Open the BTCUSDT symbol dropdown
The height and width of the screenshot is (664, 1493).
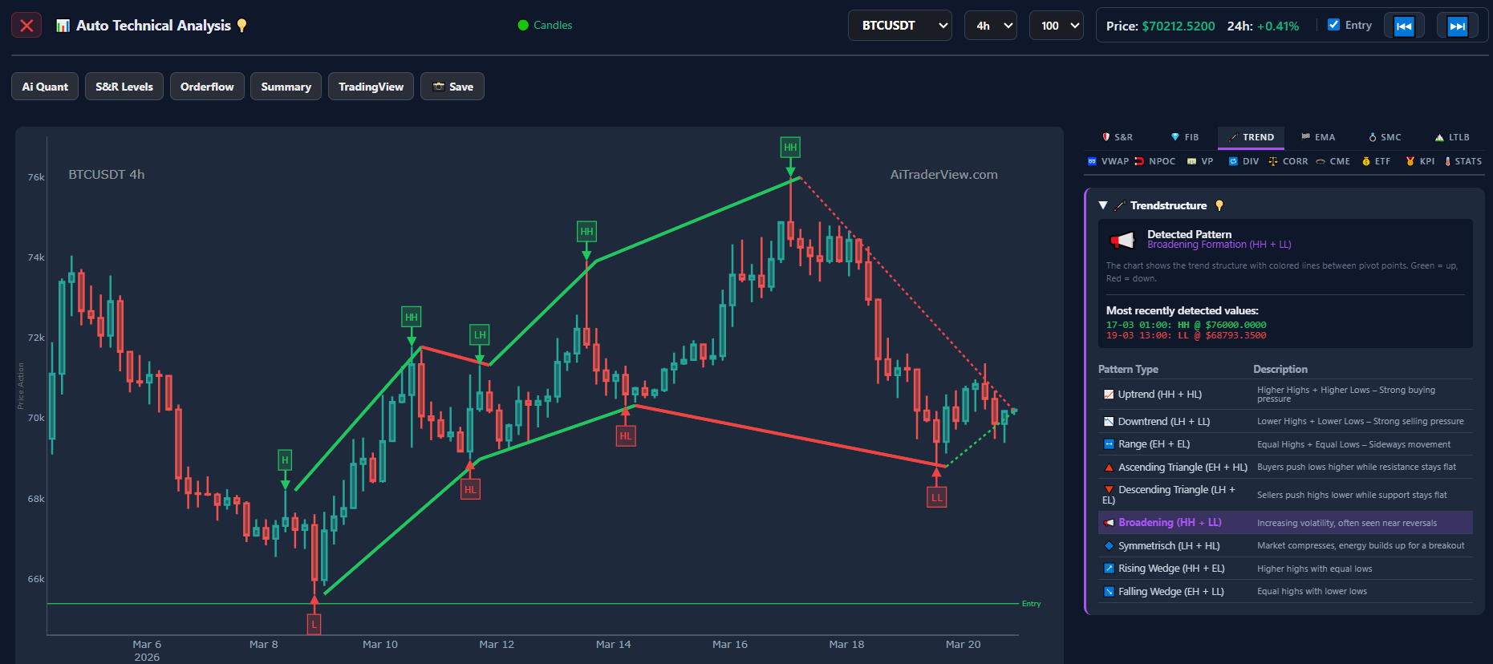pyautogui.click(x=899, y=26)
